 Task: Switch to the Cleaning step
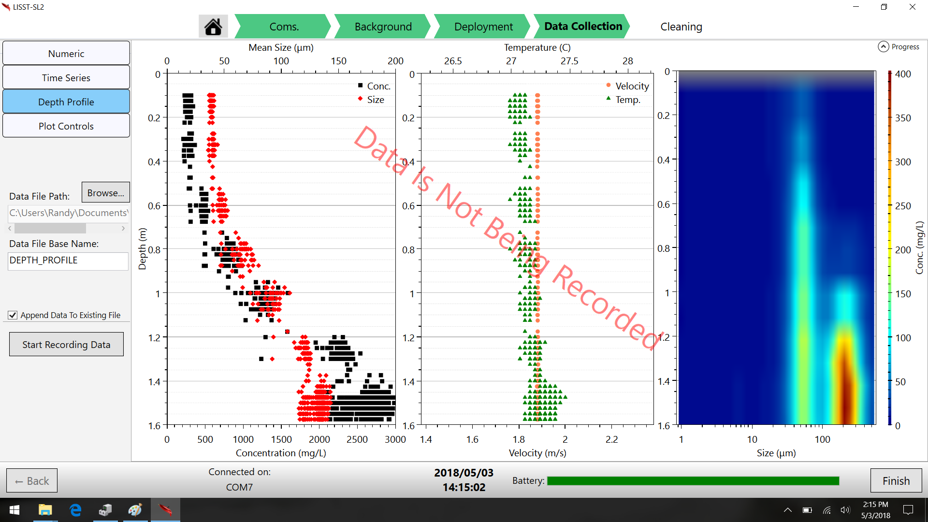(x=681, y=27)
